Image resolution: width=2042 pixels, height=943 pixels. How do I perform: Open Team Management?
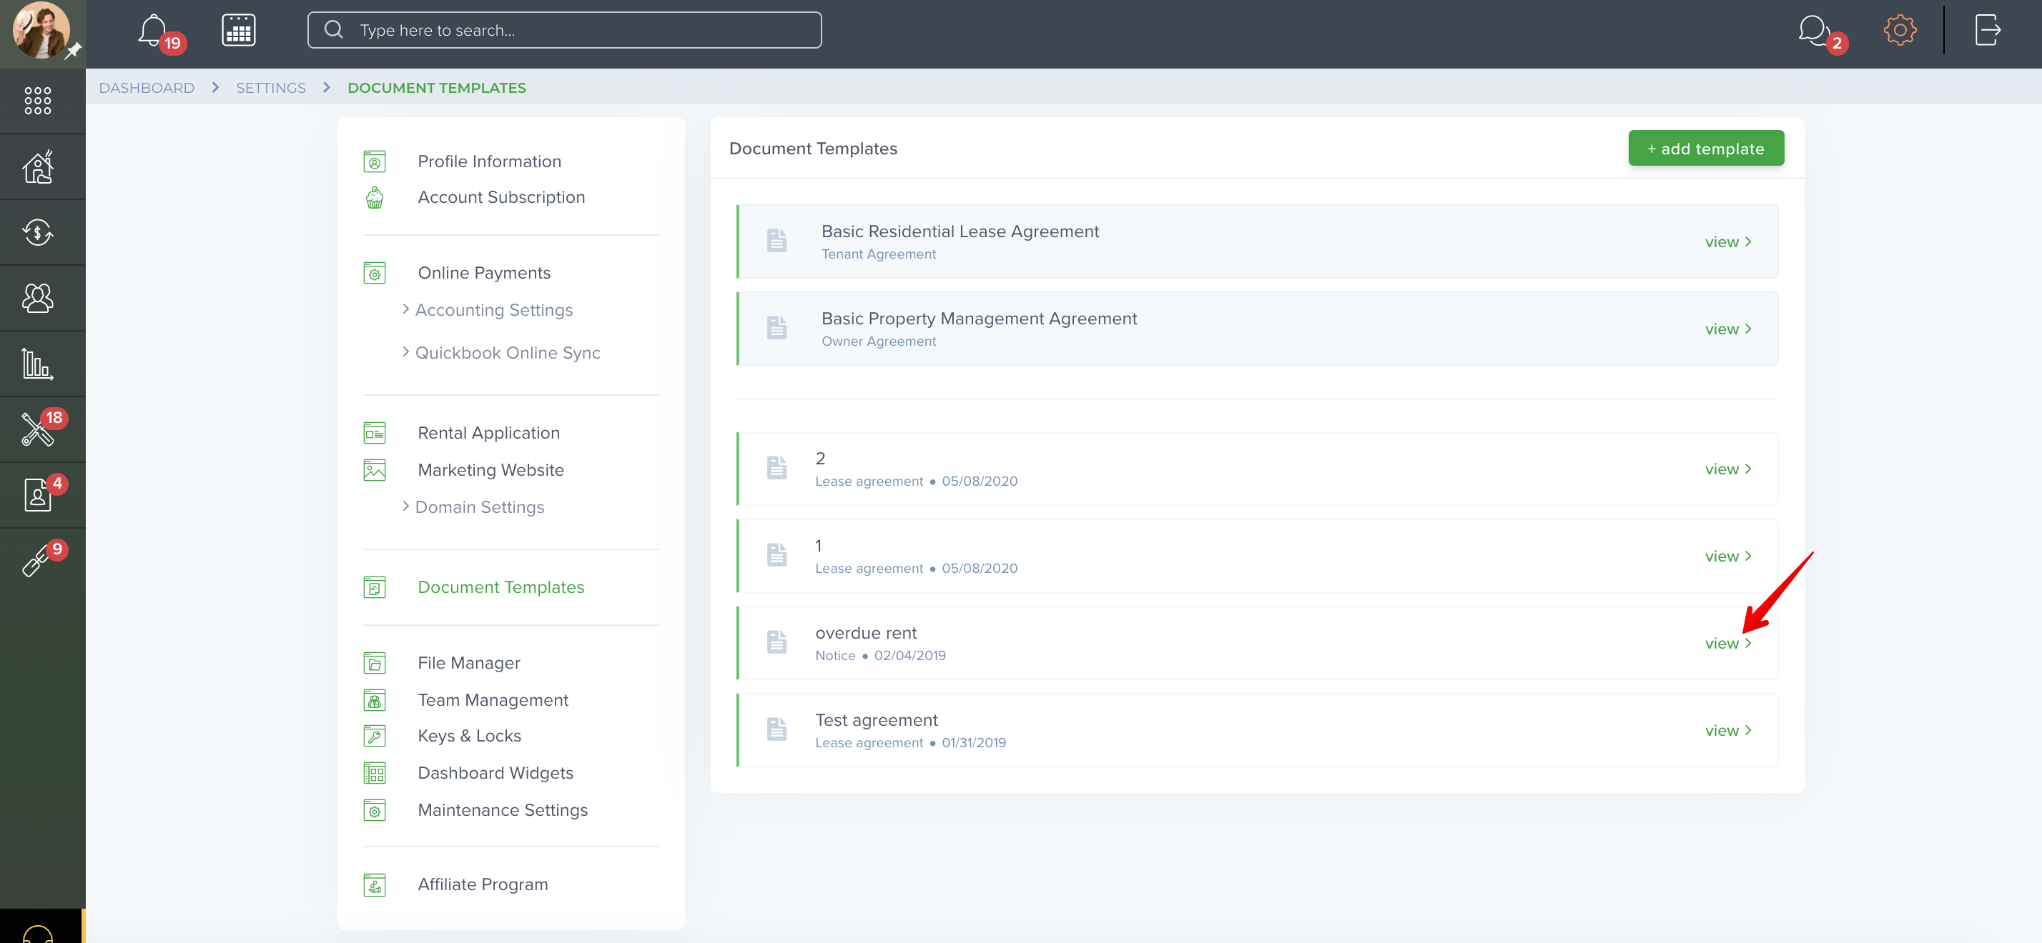click(x=493, y=701)
